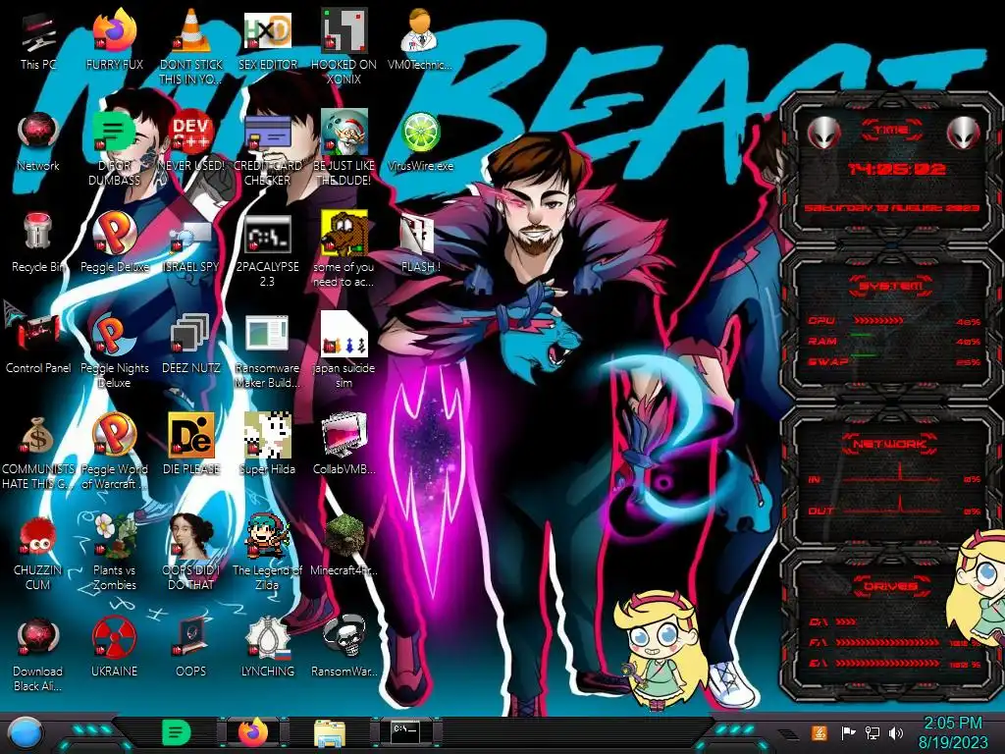Launch Plants vs Zombies shortcut

114,552
